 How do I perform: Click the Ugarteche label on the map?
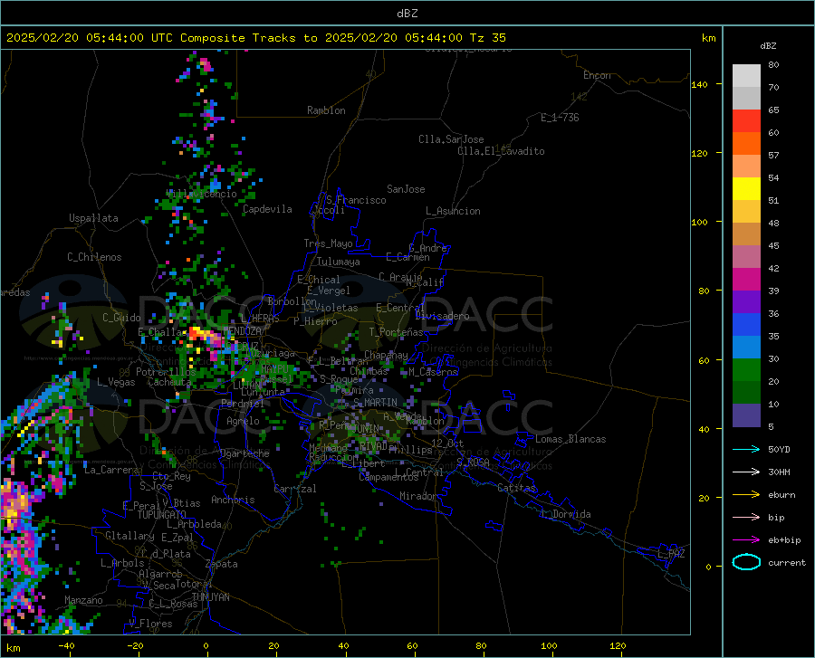244,453
